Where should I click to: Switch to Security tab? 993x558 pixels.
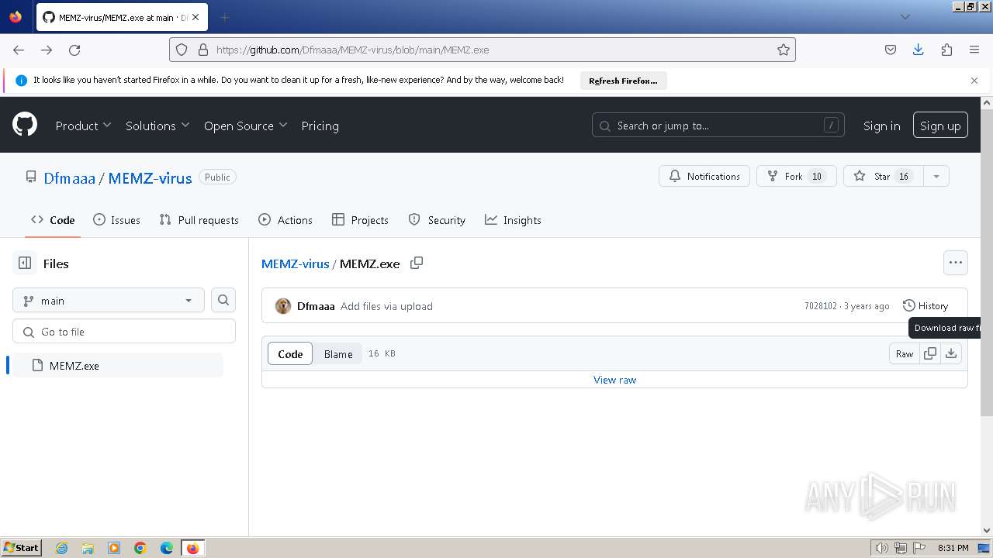point(437,220)
